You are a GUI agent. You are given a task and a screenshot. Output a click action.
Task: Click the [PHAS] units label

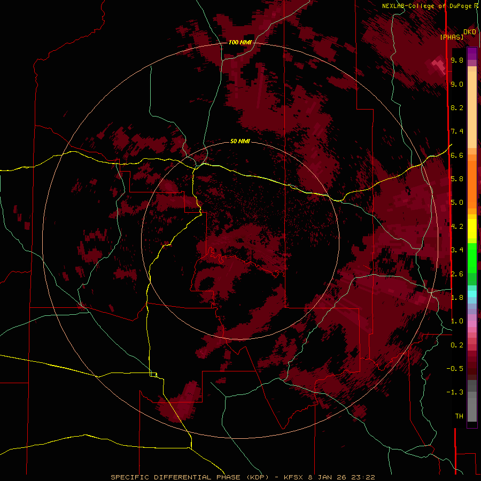click(x=452, y=37)
